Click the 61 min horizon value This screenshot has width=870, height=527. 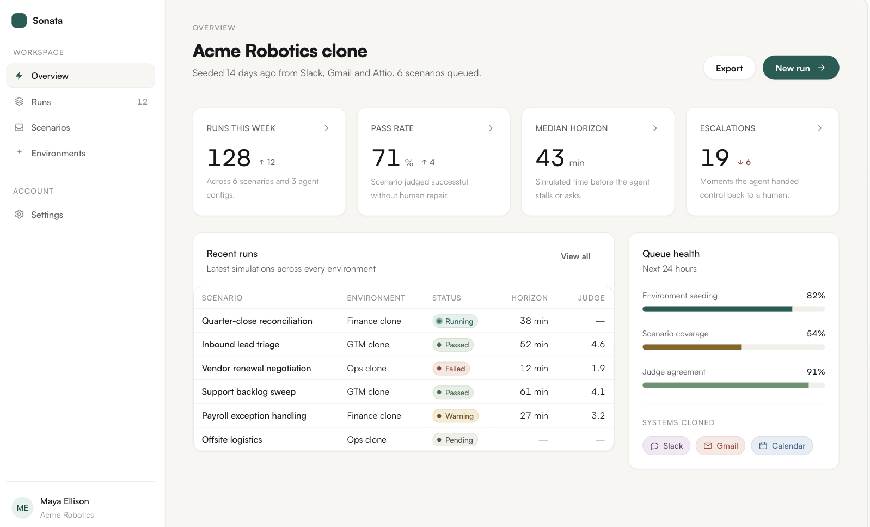534,392
